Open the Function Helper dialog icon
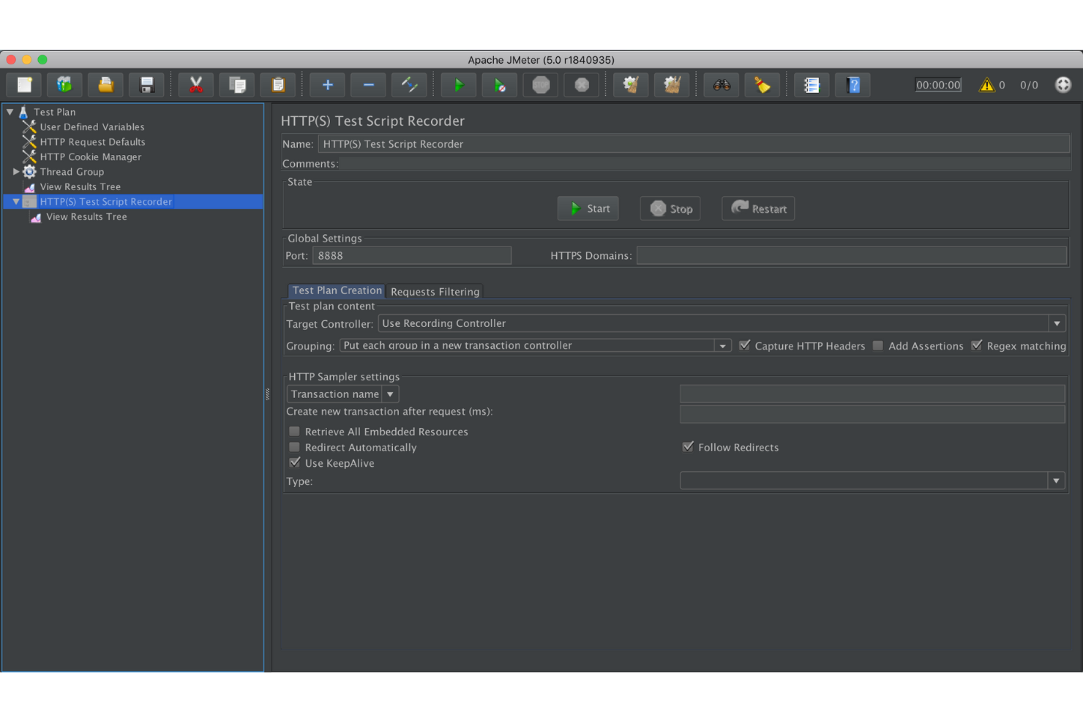The width and height of the screenshot is (1083, 722). pos(812,85)
